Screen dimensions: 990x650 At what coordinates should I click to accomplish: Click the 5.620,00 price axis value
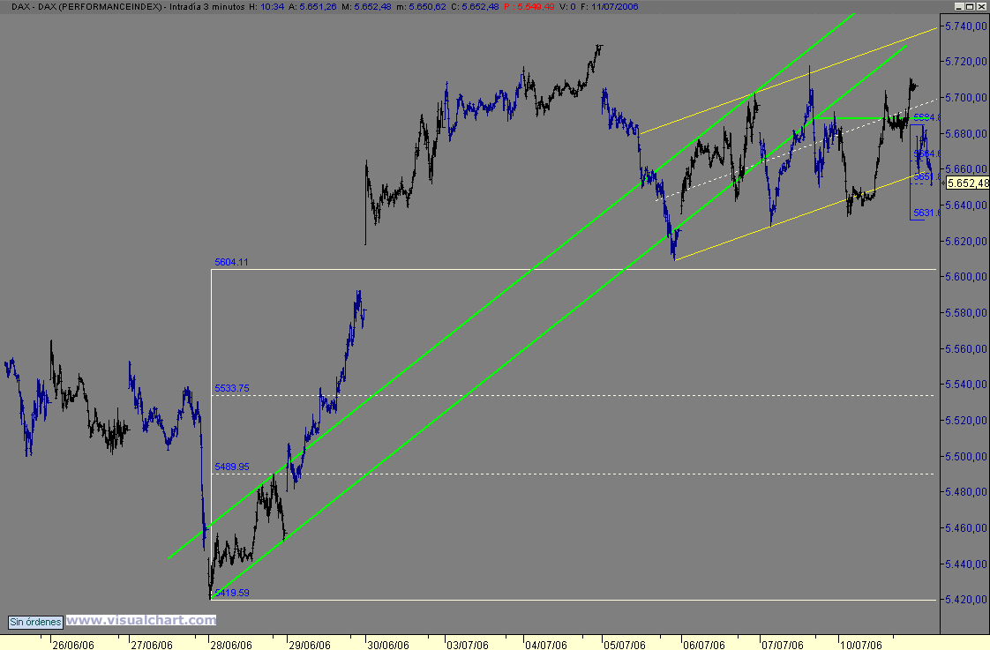click(965, 241)
